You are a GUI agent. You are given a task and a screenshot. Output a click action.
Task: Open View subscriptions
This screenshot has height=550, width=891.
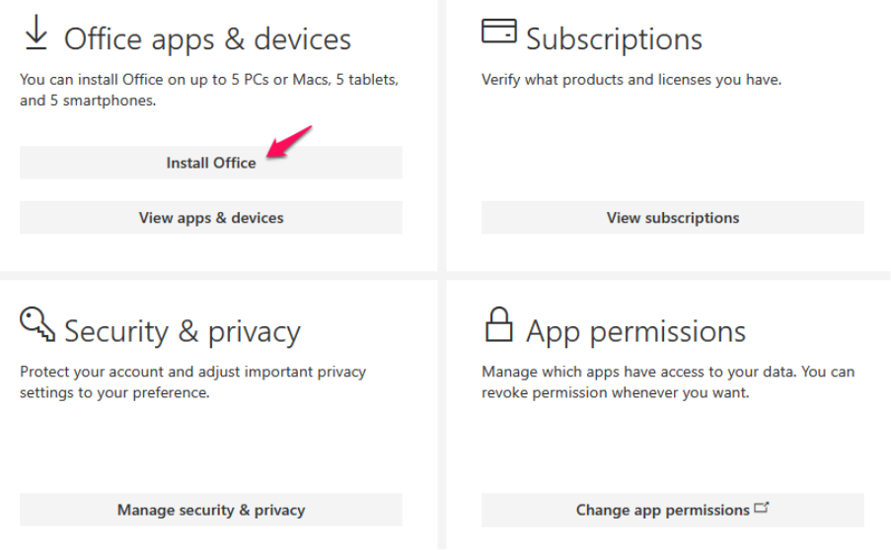[672, 218]
